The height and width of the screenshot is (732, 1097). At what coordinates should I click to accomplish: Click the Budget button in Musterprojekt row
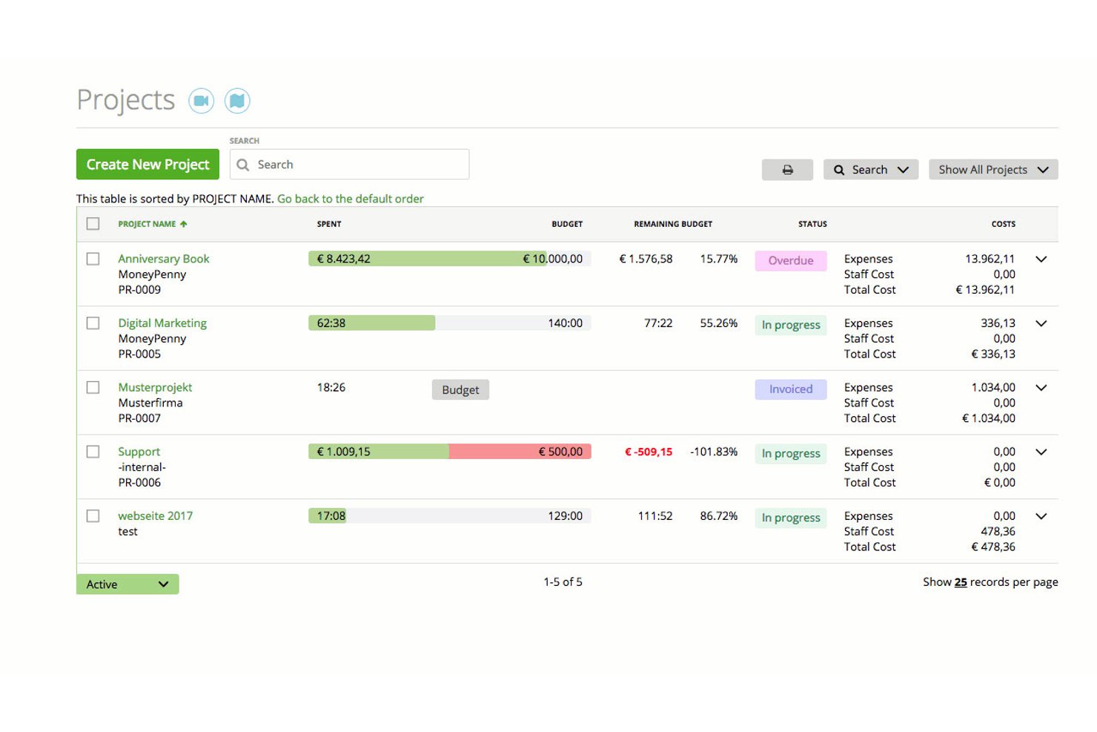[460, 390]
